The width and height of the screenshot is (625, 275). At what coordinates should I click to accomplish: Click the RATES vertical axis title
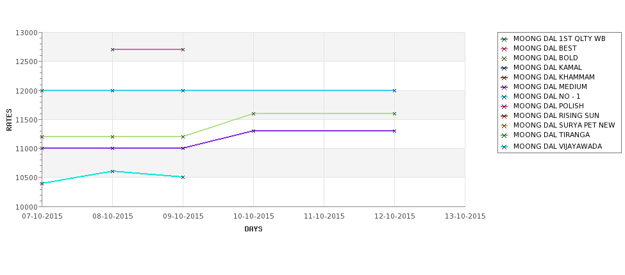(9, 120)
